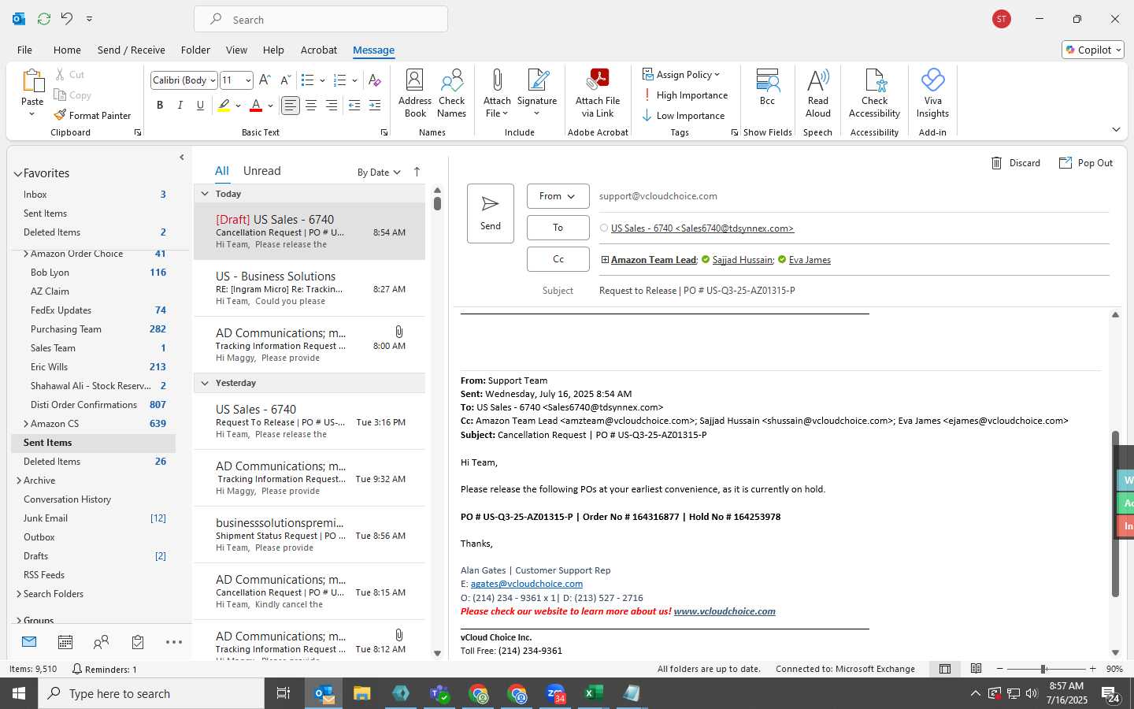Open the Attach File menu

(x=497, y=94)
